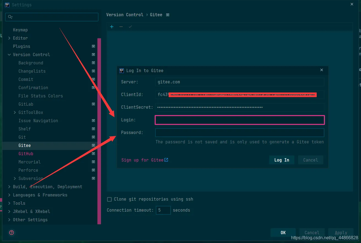Click the minus icon to remove account
This screenshot has height=243, width=361.
pos(121,27)
